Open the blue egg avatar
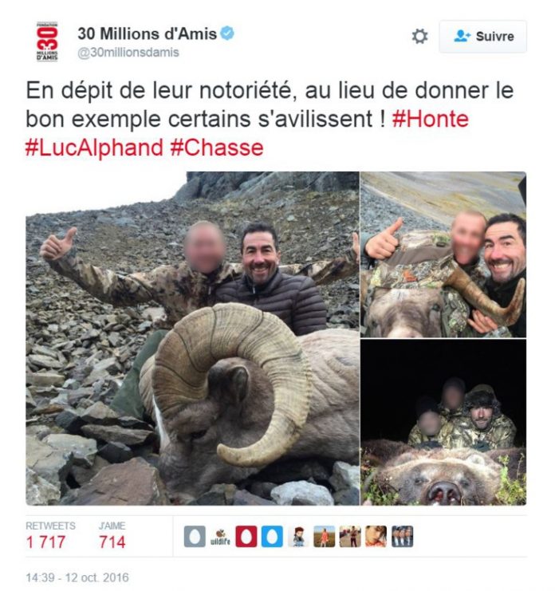Image resolution: width=555 pixels, height=591 pixels. (x=272, y=536)
